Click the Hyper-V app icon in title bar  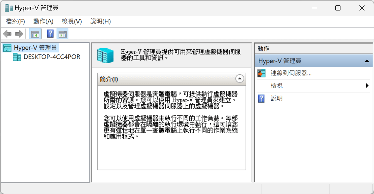pos(8,8)
